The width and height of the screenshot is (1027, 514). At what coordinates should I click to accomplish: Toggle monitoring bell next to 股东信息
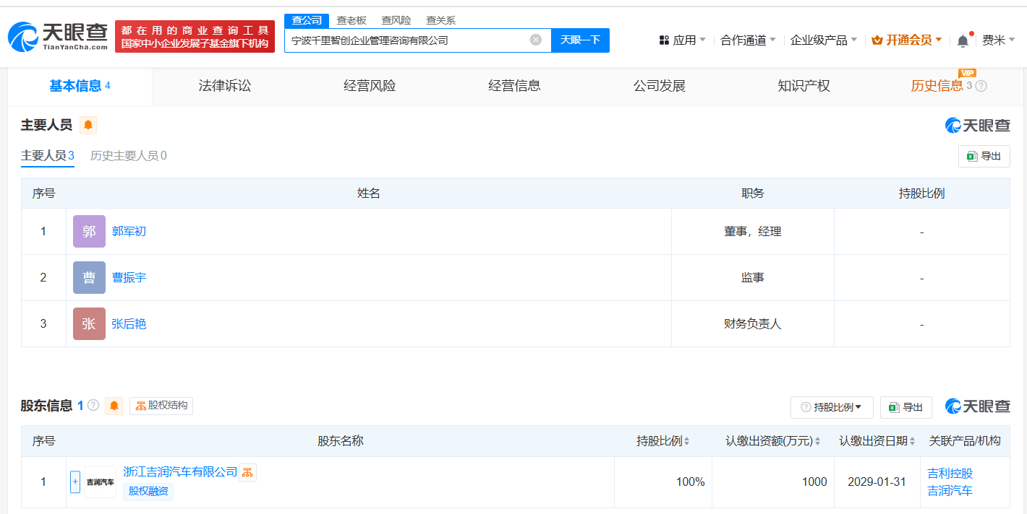pos(113,406)
